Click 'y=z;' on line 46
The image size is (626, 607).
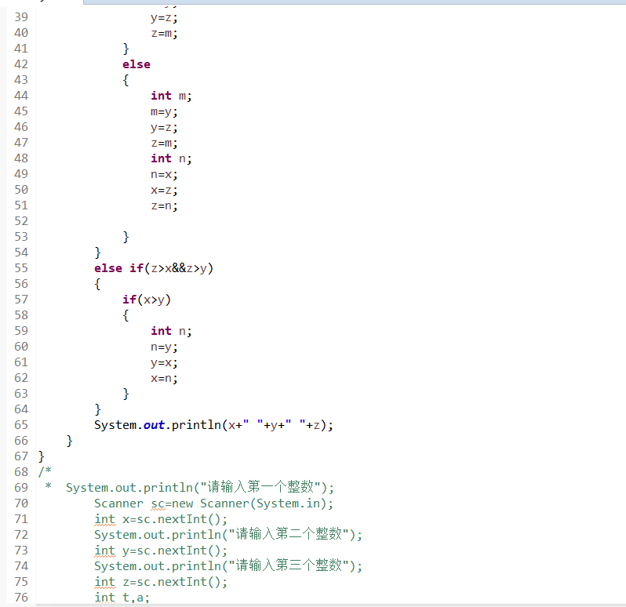click(164, 127)
